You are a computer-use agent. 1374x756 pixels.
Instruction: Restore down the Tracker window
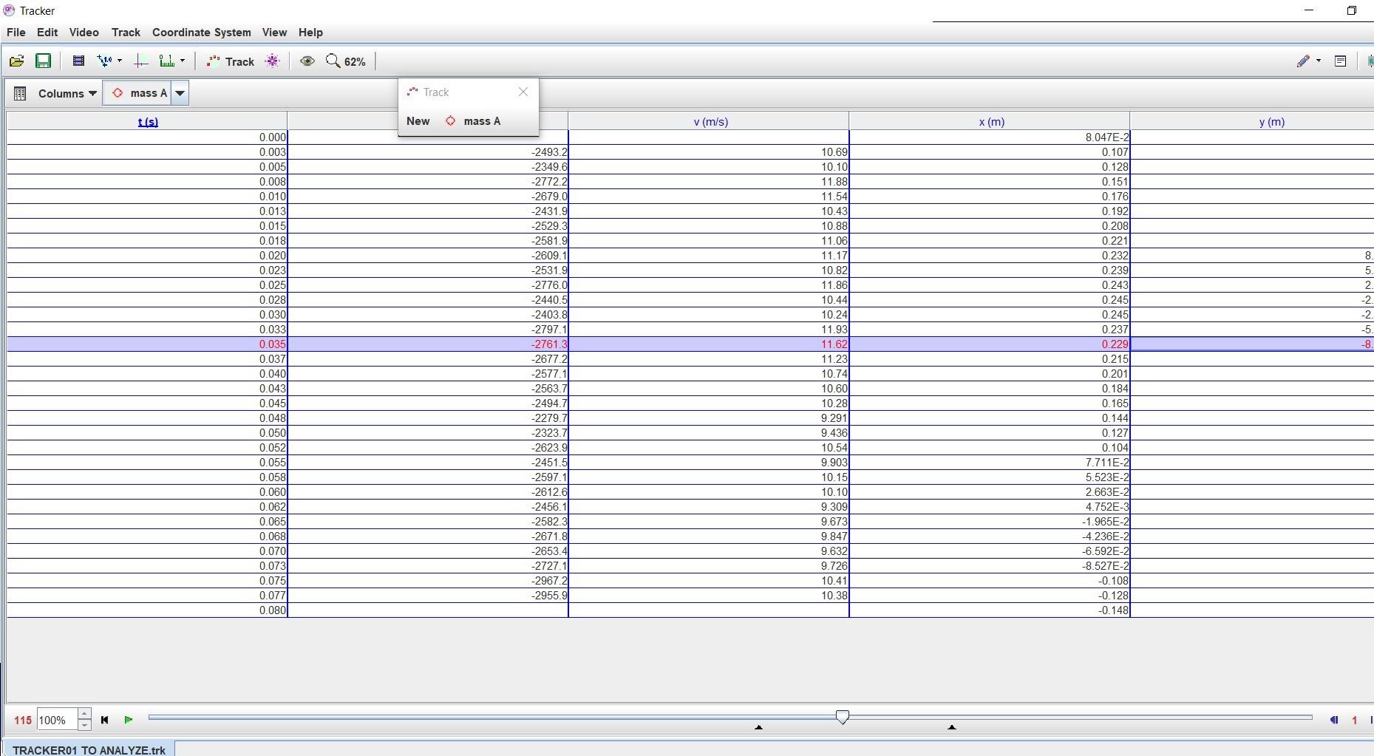[x=1352, y=10]
